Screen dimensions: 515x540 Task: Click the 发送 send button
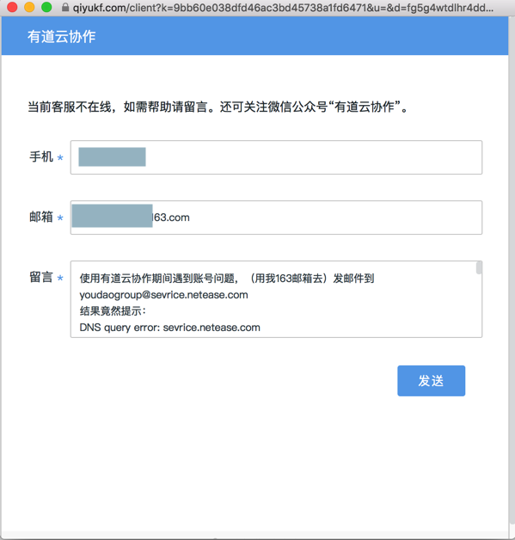point(431,381)
